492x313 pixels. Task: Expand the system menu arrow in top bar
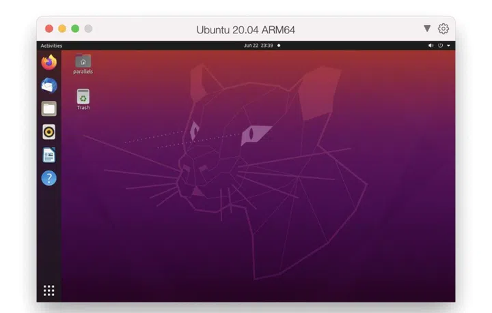[x=449, y=46]
